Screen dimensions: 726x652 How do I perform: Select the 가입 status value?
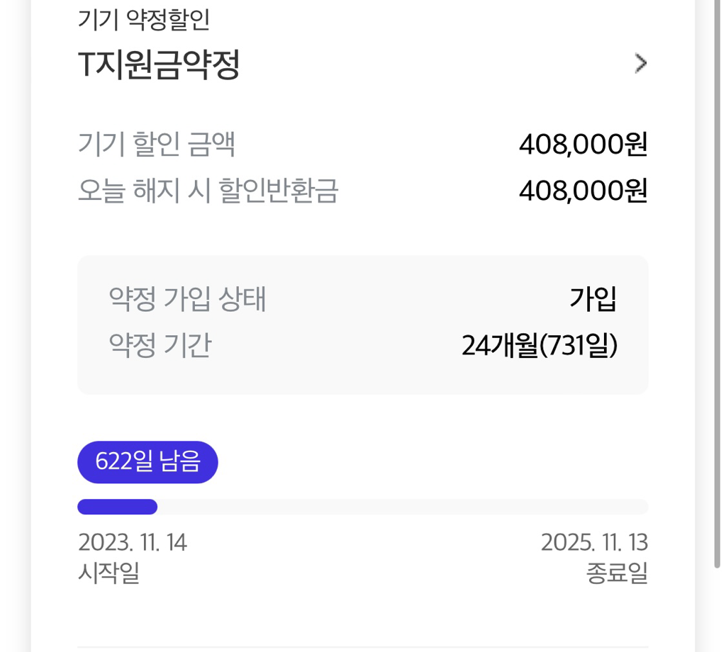pos(593,300)
